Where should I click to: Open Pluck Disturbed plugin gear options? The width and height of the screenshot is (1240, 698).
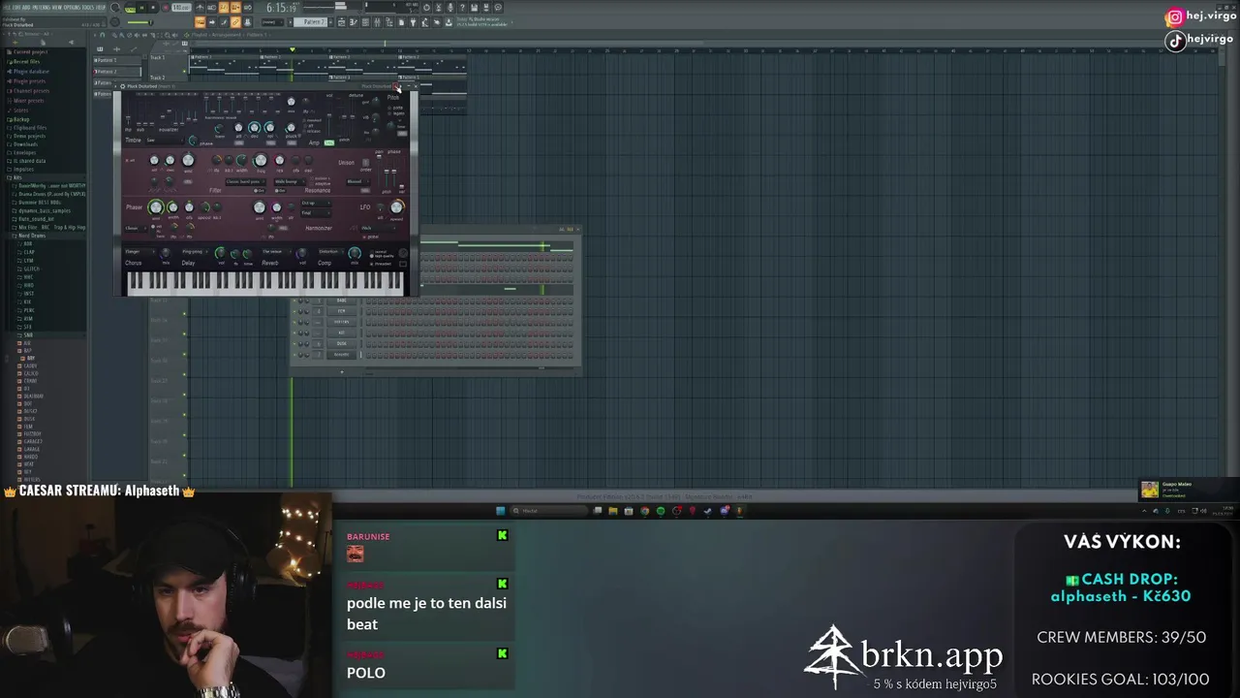[123, 86]
